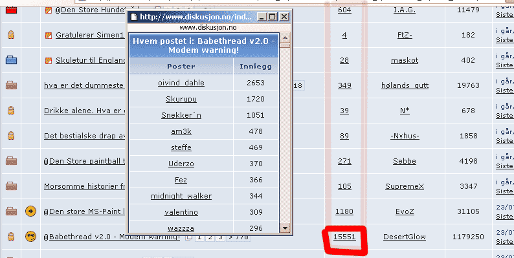Open the Drikke alene thread
The image size is (514, 258).
click(x=85, y=111)
